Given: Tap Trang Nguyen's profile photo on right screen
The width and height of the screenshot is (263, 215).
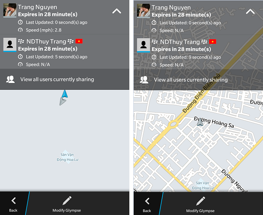Looking at the screenshot, I should click(144, 11).
